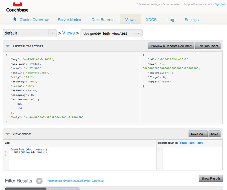
Task: Click Preview a Random Document button
Action: pyautogui.click(x=171, y=46)
